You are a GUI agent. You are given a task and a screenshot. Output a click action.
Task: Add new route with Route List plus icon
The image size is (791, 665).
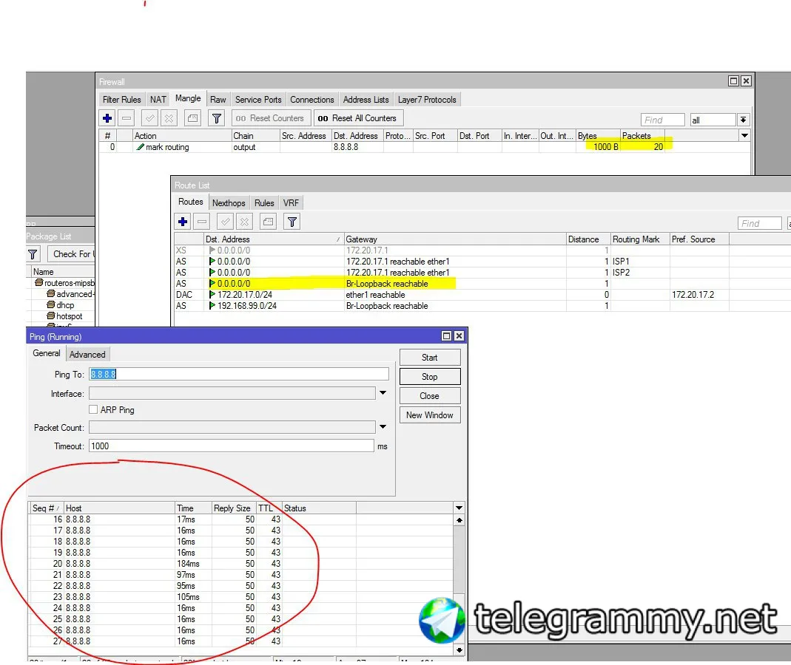tap(183, 222)
